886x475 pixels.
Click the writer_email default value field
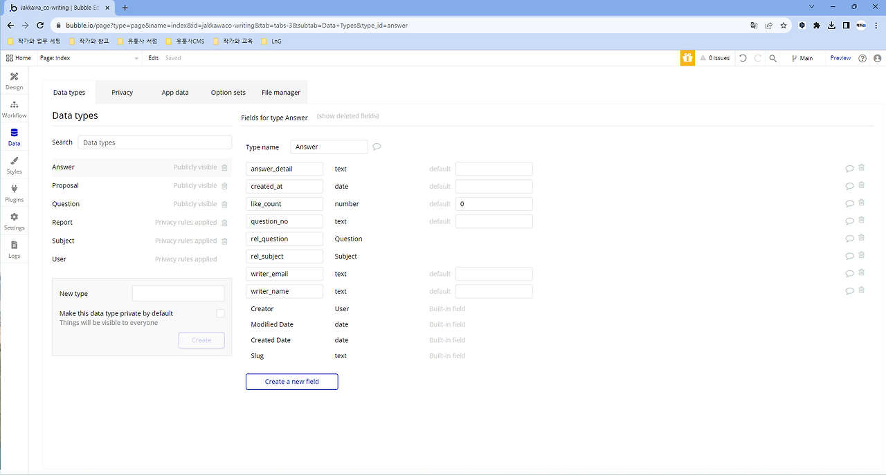(x=494, y=274)
